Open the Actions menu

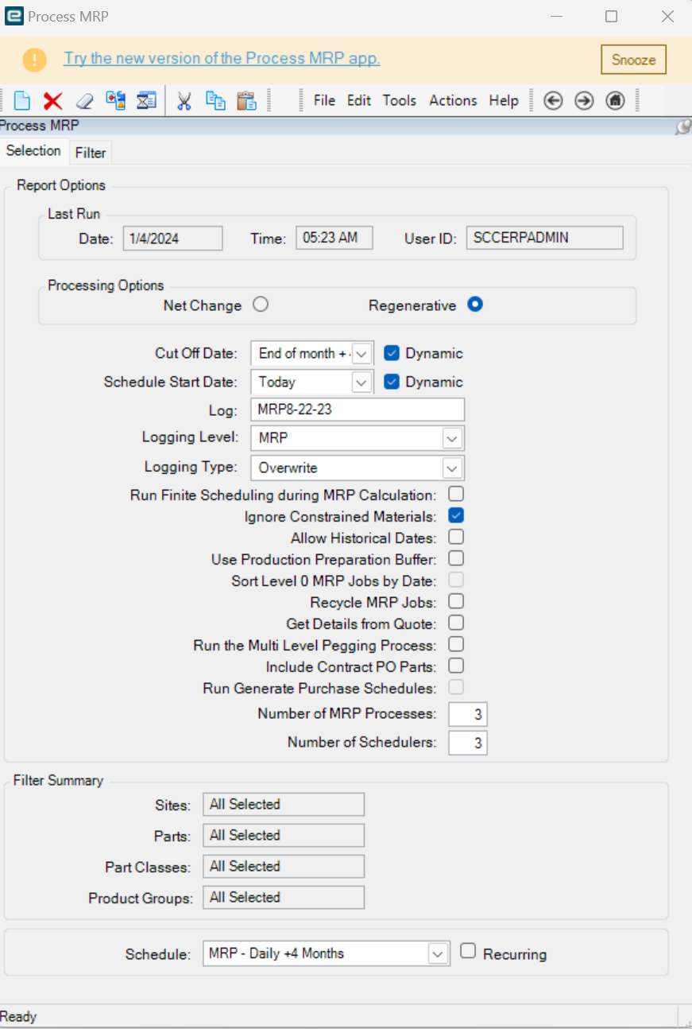tap(453, 101)
